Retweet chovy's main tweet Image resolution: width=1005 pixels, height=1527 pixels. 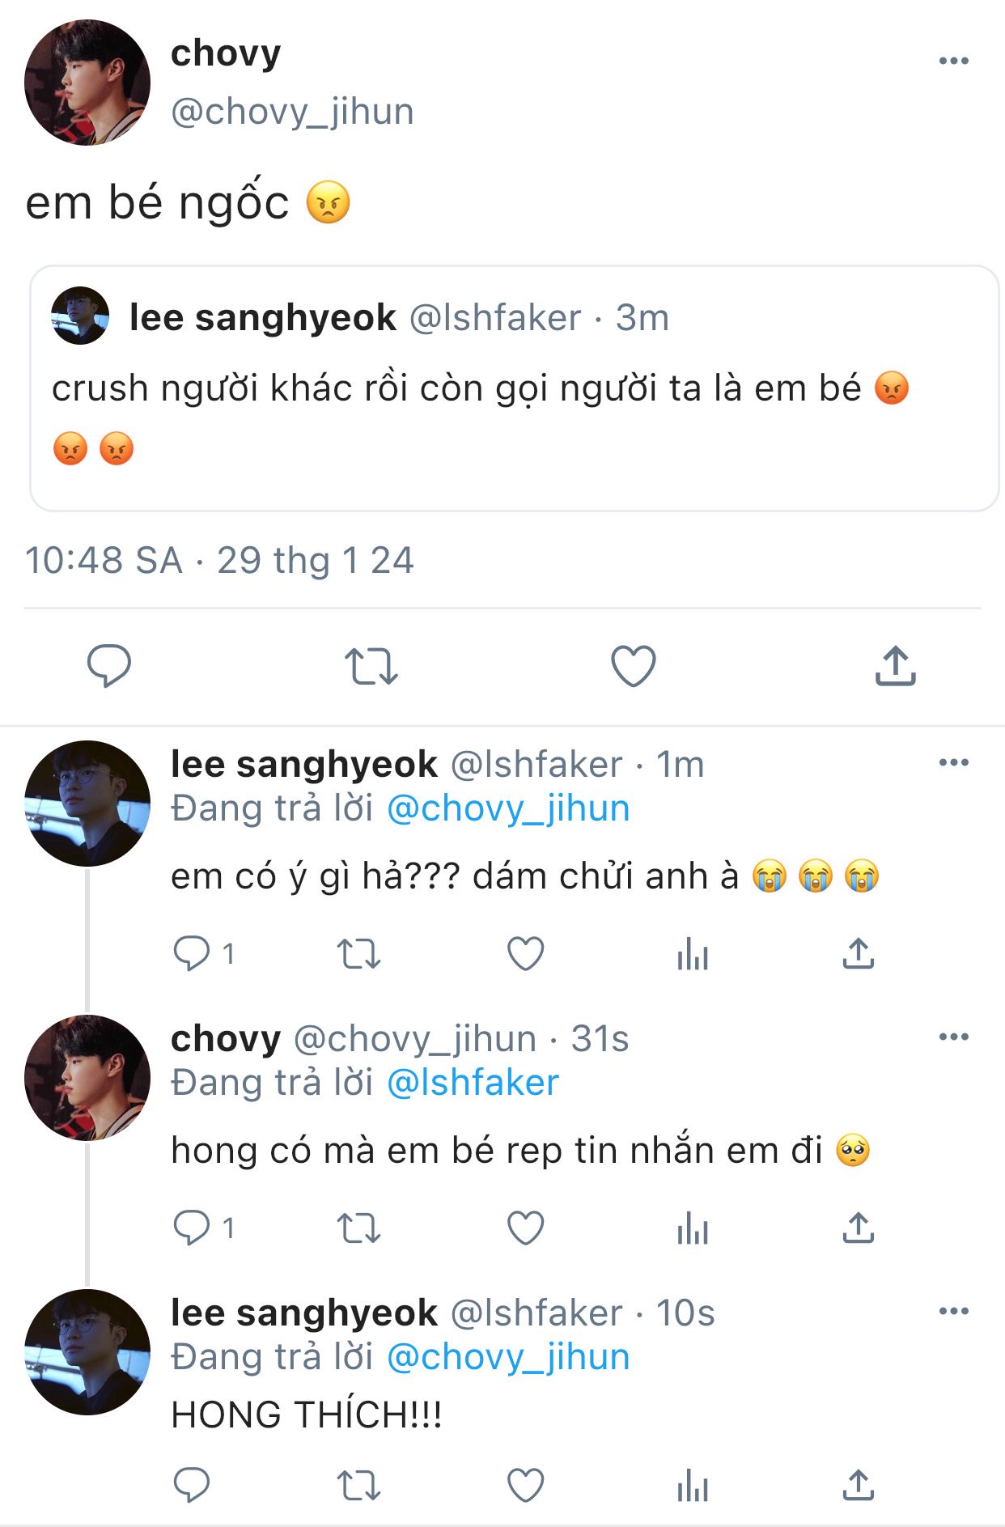[x=371, y=666]
